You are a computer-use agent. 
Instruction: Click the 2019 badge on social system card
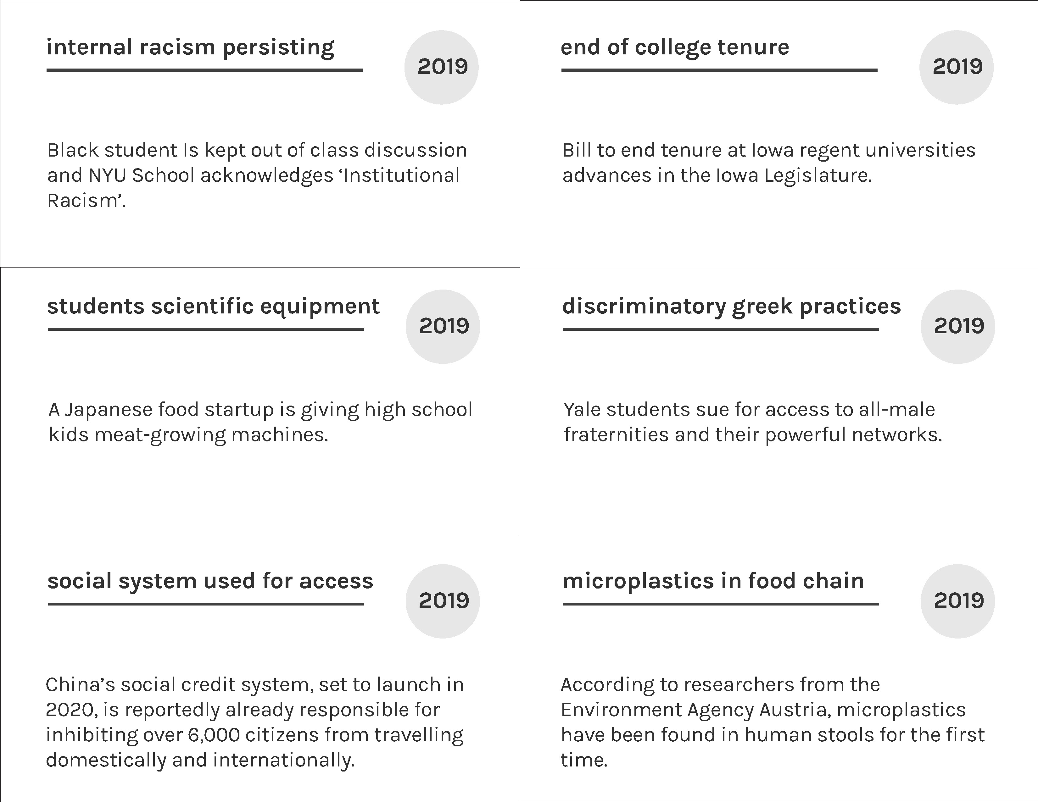click(443, 601)
